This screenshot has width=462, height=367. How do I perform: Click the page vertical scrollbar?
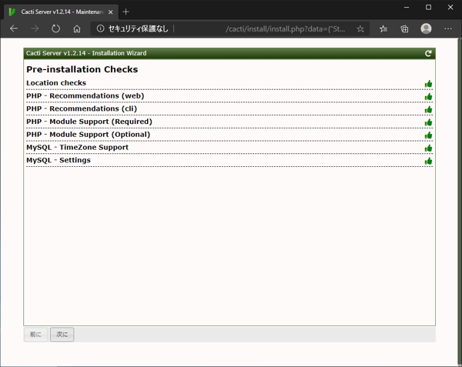pyautogui.click(x=460, y=202)
